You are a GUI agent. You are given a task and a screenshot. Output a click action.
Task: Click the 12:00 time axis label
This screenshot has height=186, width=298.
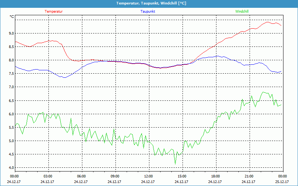coord(148,176)
